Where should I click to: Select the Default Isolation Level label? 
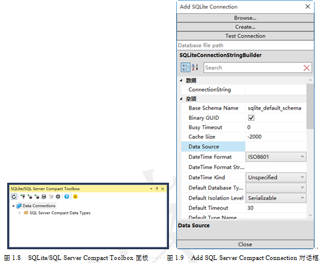[216, 198]
